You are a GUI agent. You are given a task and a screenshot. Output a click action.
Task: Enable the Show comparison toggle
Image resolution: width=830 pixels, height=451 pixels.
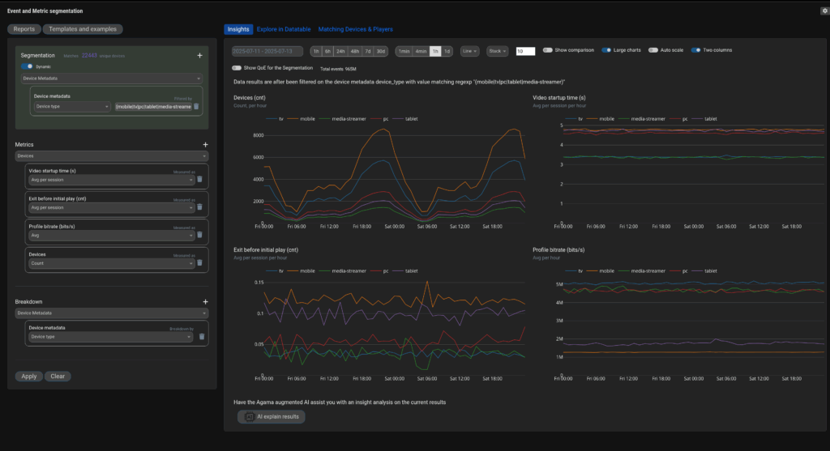click(548, 50)
